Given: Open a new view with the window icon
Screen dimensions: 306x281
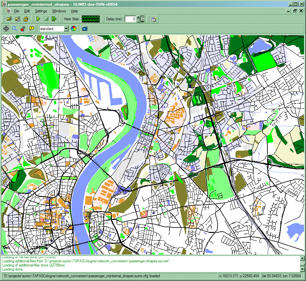Looking at the screenshot, I should coord(154,19).
